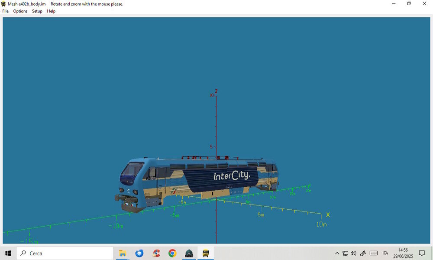Select the yellow train mesh viewer taskbar icon
The width and height of the screenshot is (433, 260).
[205, 253]
